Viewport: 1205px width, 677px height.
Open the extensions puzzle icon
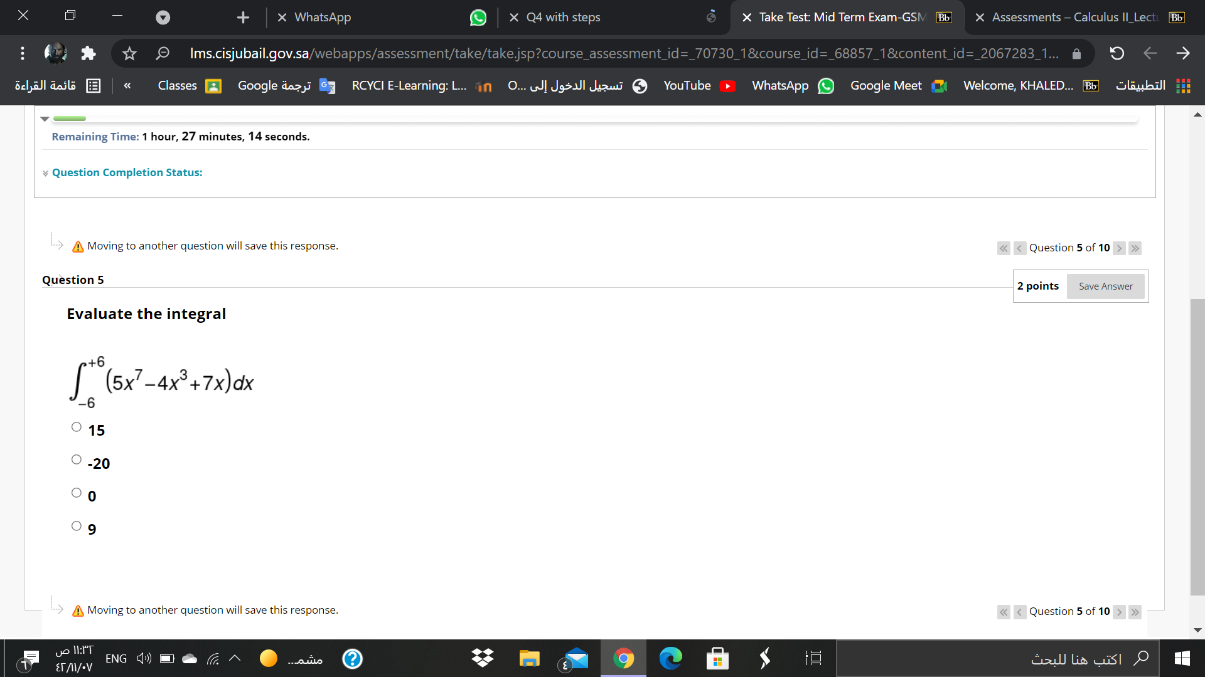[x=88, y=54]
